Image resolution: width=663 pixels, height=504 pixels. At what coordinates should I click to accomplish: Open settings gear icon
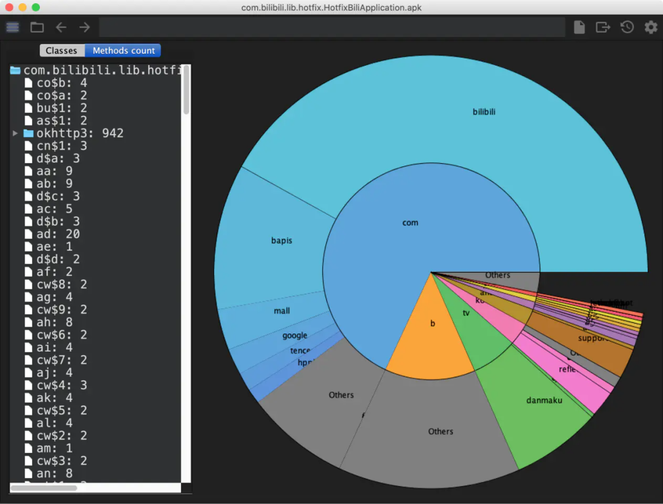tap(651, 28)
